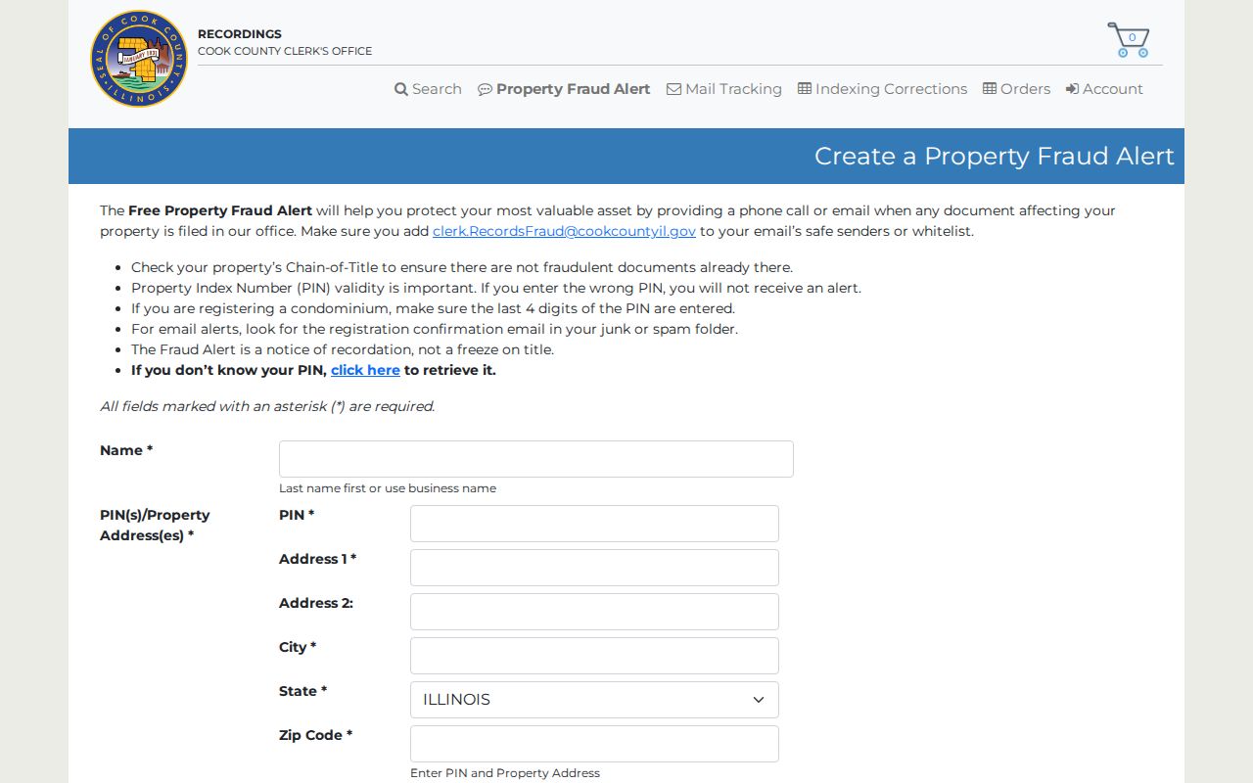
Task: Click the 'COOK COUNTY CLERK'S OFFICE' text
Action: (x=285, y=51)
